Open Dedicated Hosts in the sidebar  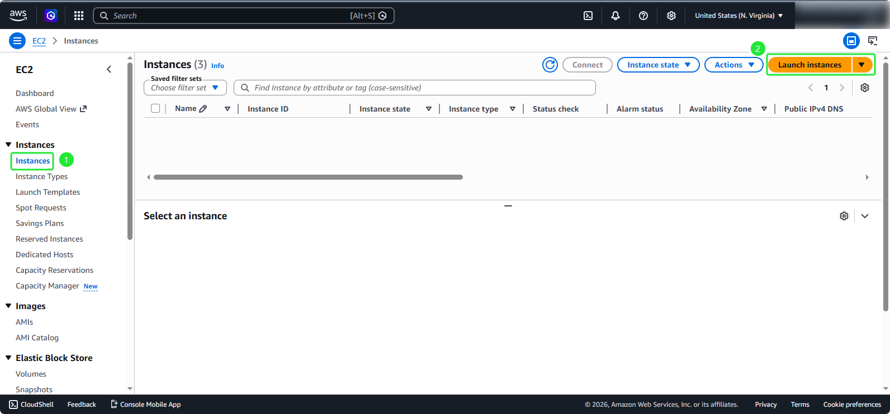(x=44, y=254)
